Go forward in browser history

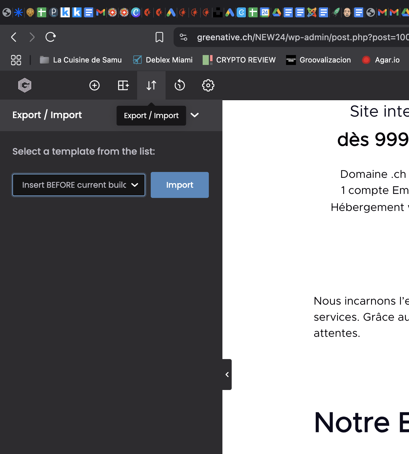click(x=32, y=37)
